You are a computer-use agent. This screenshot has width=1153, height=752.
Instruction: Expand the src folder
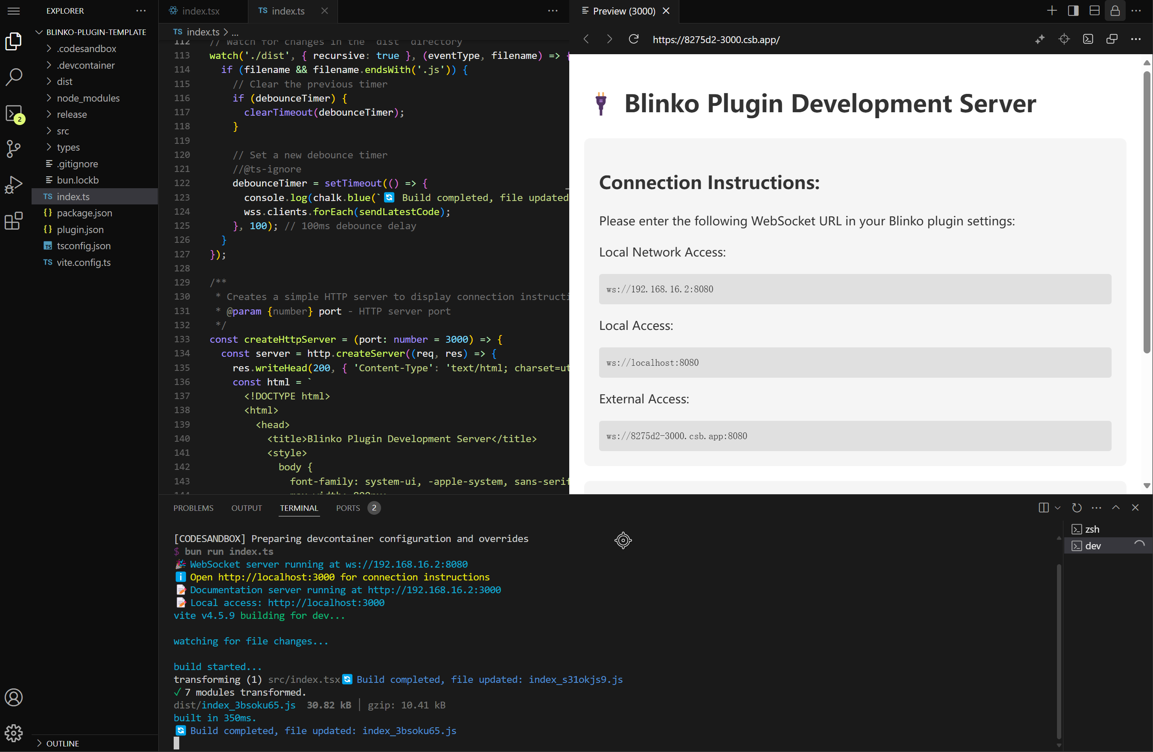point(94,131)
